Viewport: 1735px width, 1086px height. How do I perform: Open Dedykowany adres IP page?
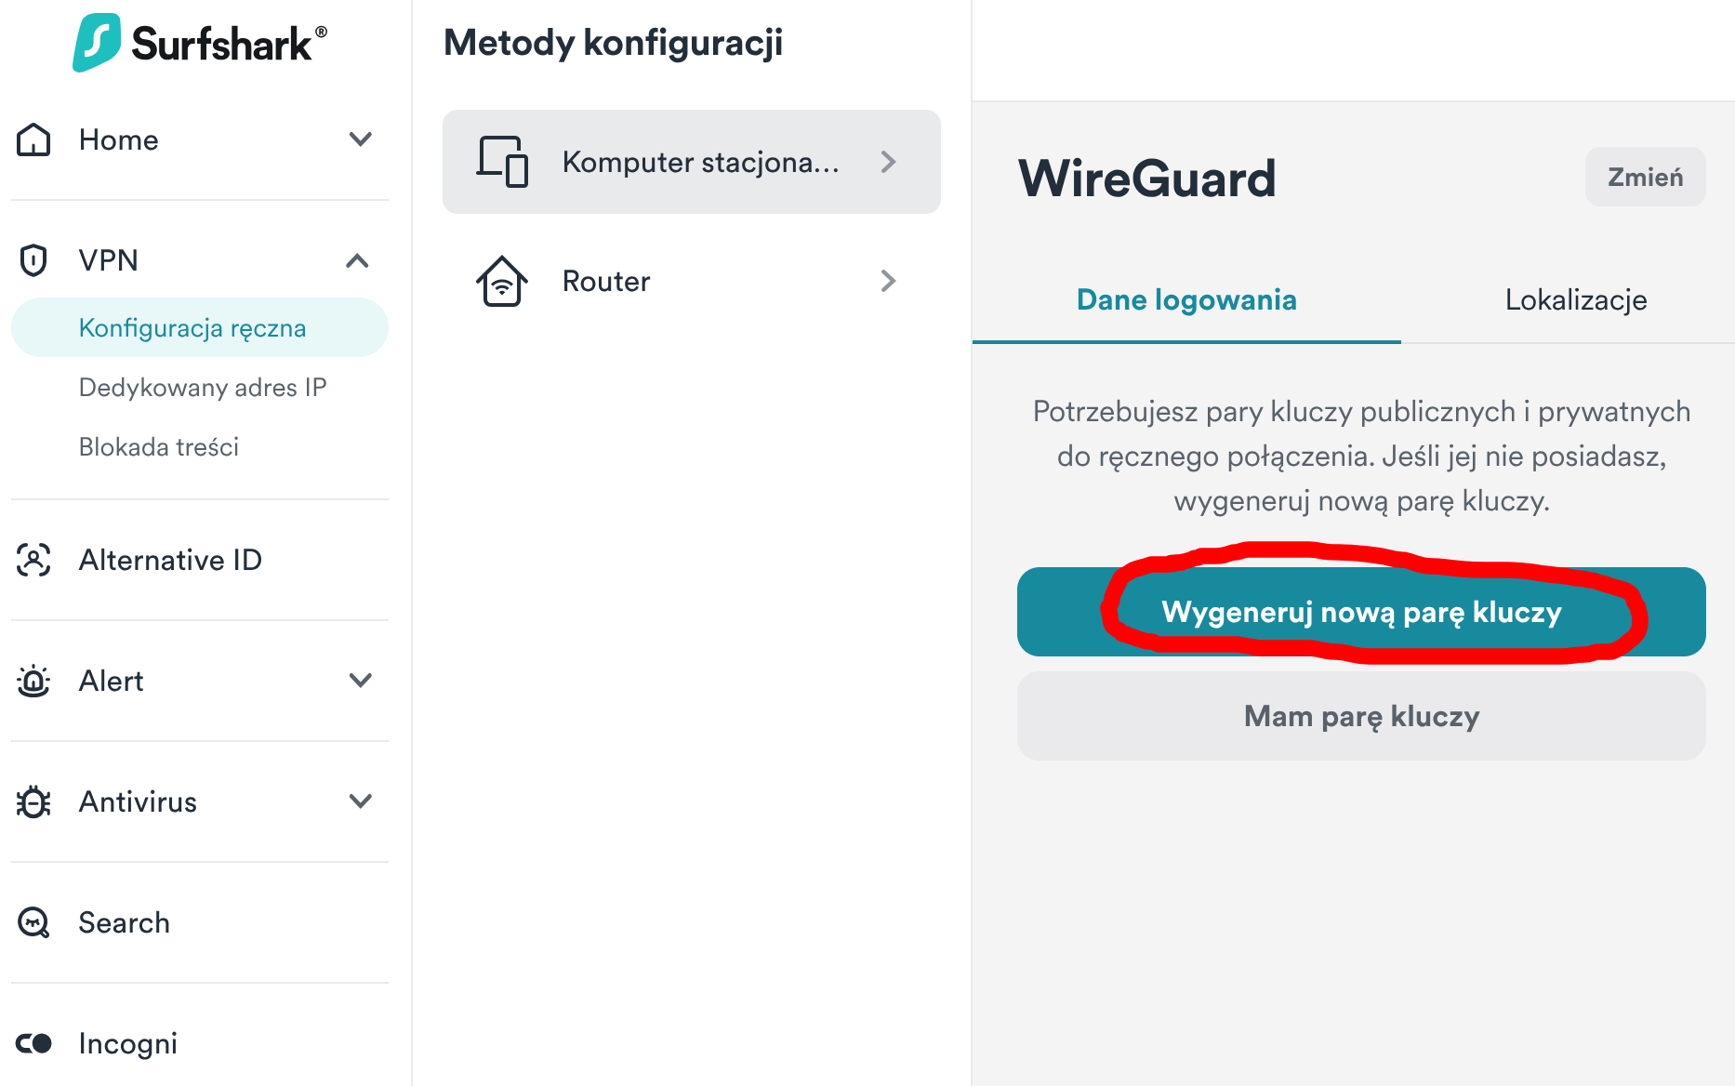(x=203, y=387)
